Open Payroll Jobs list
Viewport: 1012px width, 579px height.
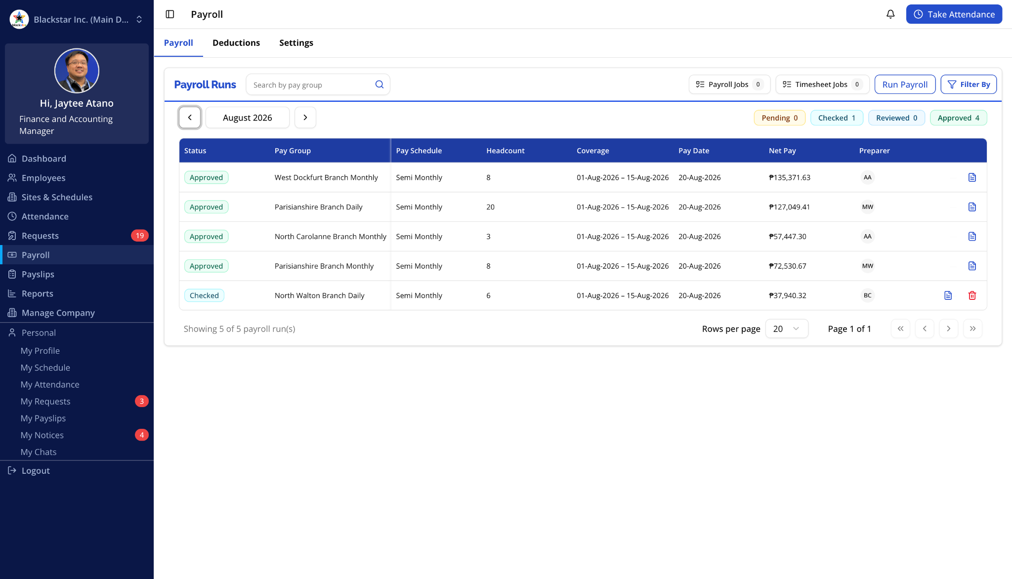(x=729, y=84)
